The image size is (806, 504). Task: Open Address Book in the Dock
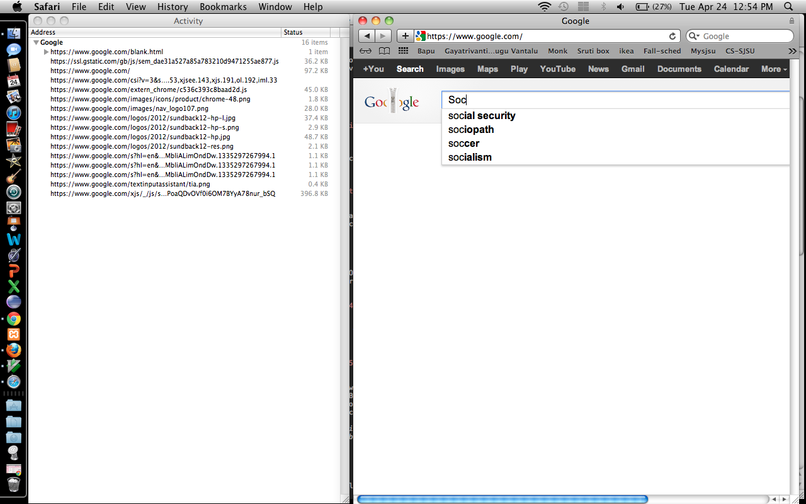click(14, 66)
